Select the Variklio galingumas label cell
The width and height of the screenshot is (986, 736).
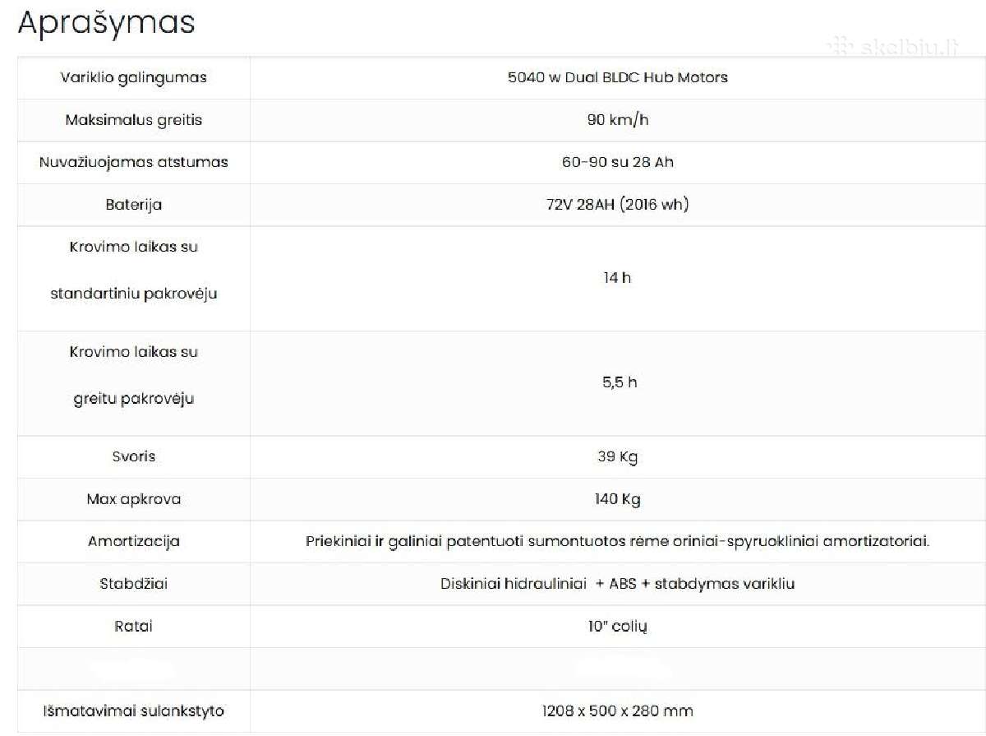(x=134, y=77)
